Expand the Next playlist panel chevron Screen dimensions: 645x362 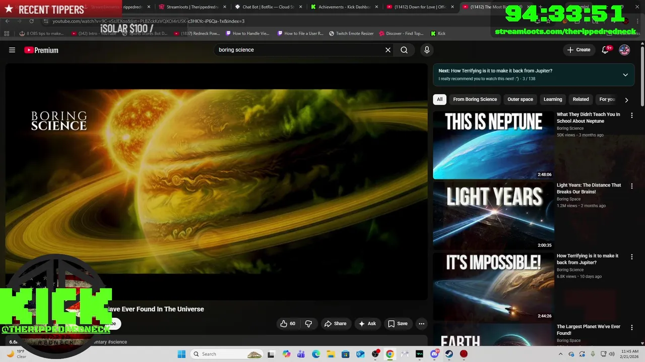(625, 75)
